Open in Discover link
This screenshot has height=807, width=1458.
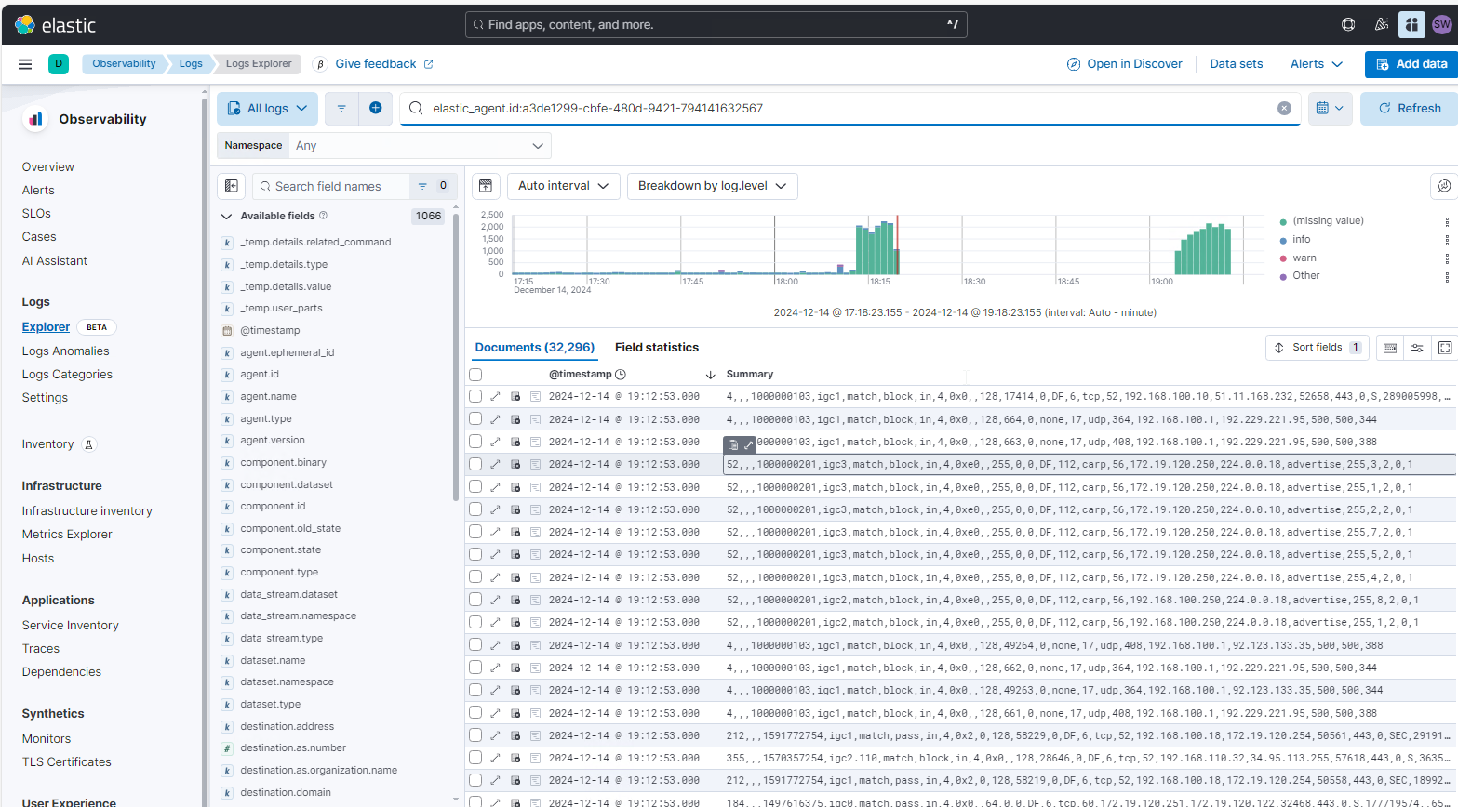point(1125,64)
